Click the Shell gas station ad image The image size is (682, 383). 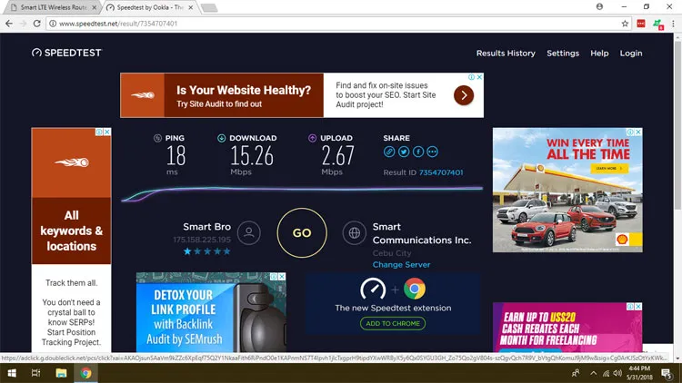pyautogui.click(x=567, y=190)
